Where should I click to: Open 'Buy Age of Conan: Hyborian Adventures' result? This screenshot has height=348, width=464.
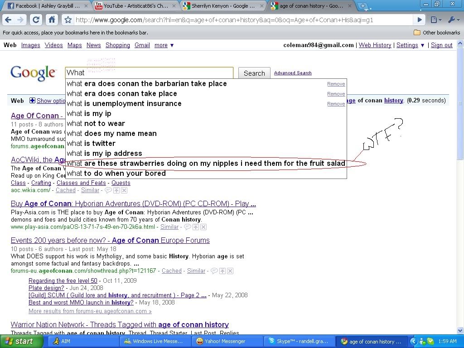tap(133, 203)
